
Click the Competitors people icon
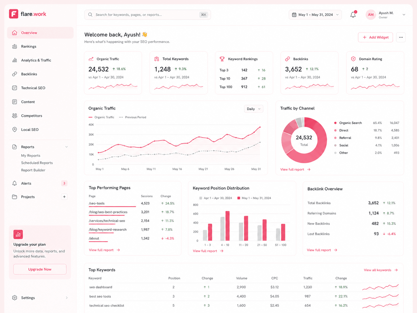pyautogui.click(x=15, y=116)
